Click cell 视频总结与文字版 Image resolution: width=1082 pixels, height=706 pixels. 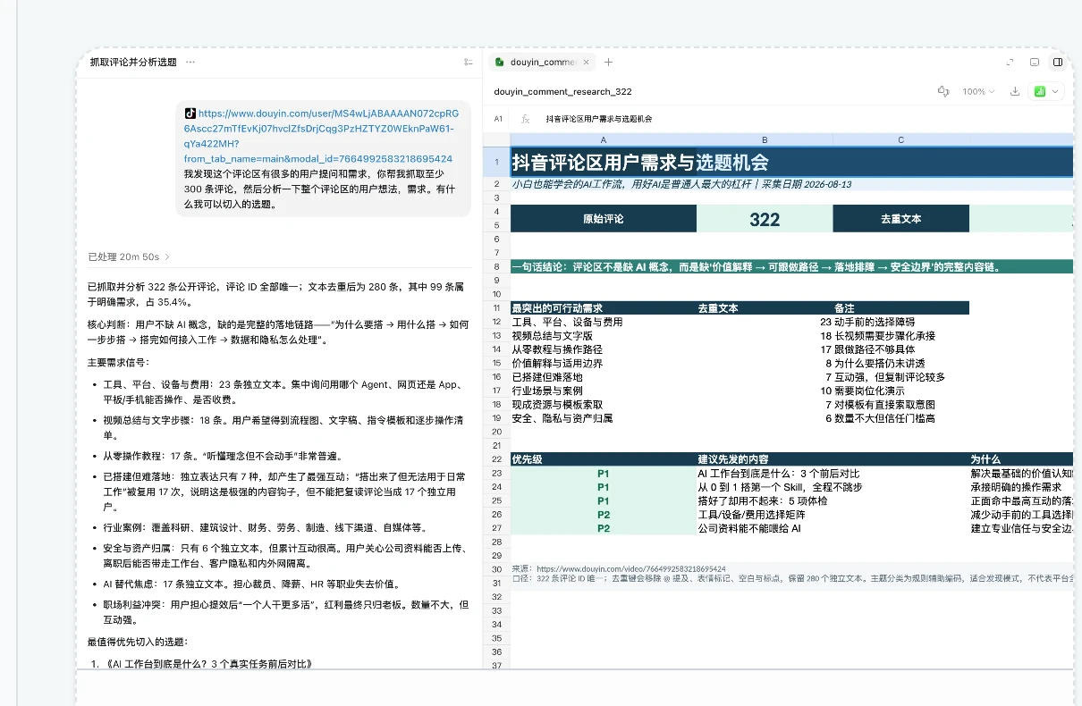604,336
